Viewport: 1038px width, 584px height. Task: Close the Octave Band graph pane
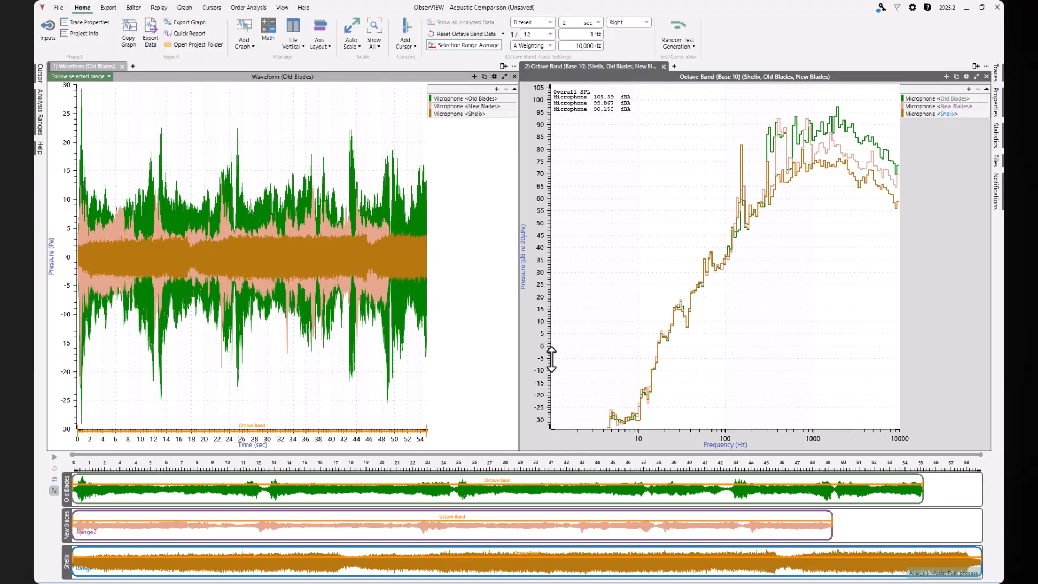[x=987, y=77]
